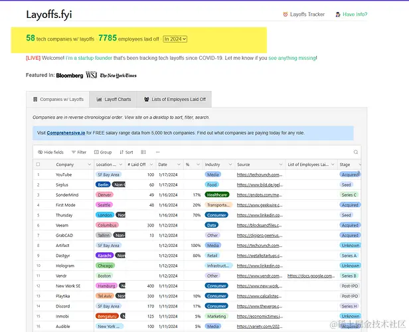Open the Comprehensive.io link in banner

coord(66,133)
